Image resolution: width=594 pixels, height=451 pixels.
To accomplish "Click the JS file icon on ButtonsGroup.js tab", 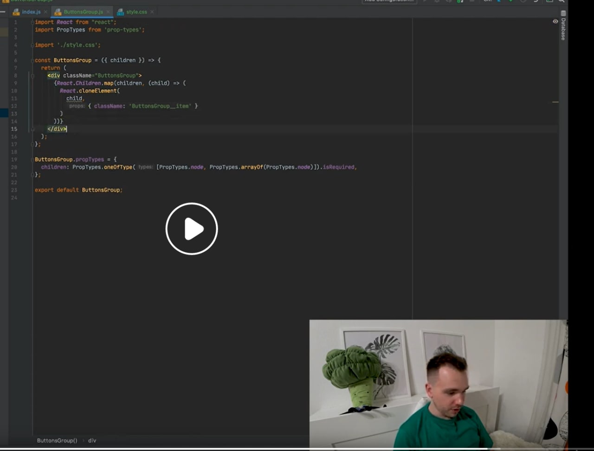I will [x=58, y=12].
